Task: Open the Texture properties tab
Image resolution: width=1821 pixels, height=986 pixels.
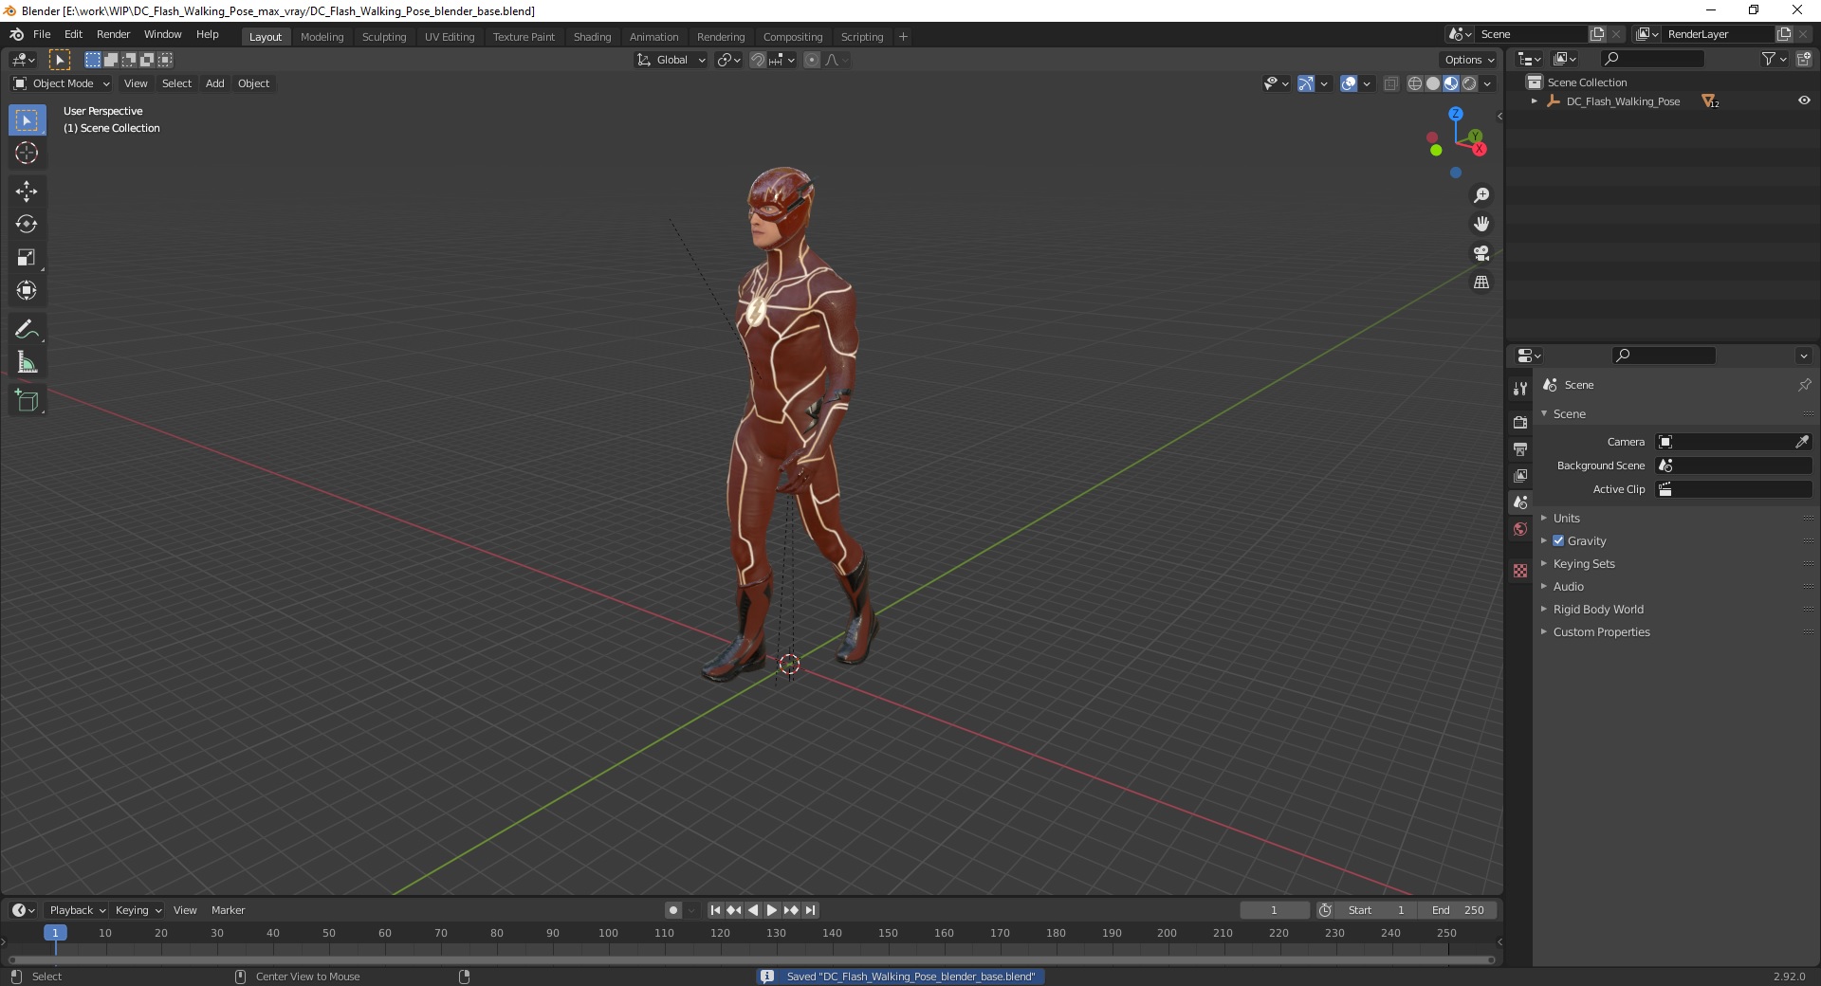Action: click(1520, 571)
